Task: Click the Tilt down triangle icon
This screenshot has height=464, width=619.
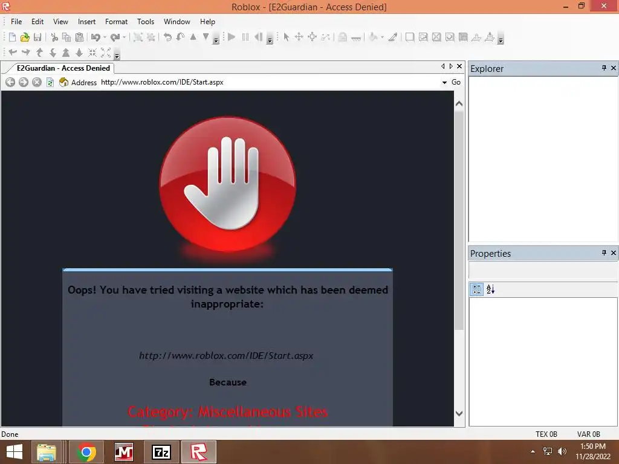Action: point(206,37)
